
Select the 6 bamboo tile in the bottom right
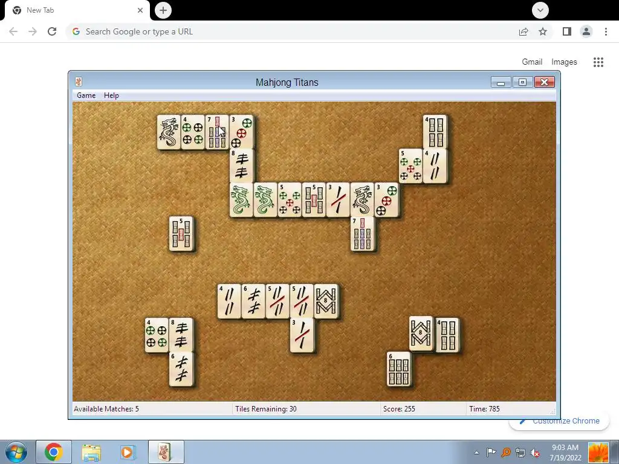click(x=399, y=369)
